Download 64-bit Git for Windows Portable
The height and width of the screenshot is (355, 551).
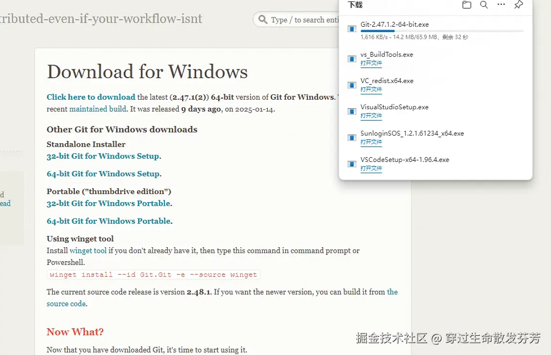(x=108, y=221)
